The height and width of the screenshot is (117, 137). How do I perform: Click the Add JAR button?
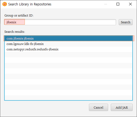pyautogui.click(x=122, y=108)
